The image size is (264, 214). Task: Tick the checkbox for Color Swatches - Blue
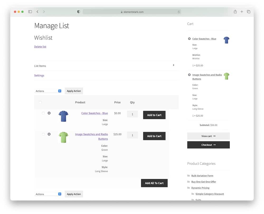coord(43,113)
